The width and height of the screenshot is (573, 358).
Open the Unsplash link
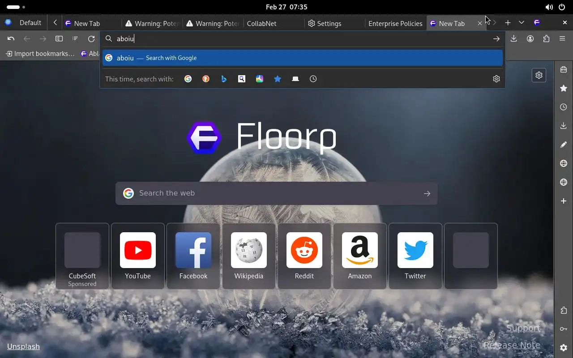click(23, 346)
